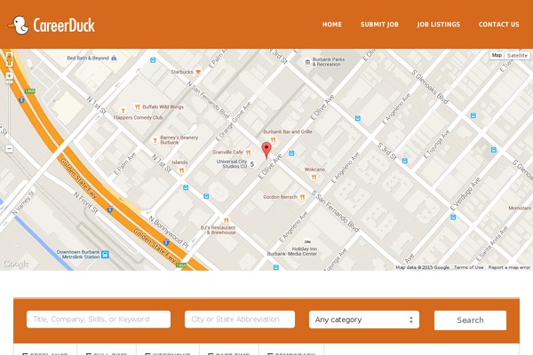Viewport: 533px width, 355px height.
Task: Click the Gordon Biersch restaurant icon
Action: coord(302,197)
